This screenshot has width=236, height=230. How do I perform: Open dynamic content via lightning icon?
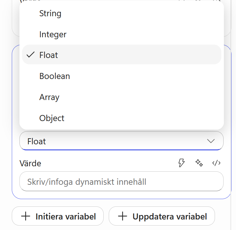181,163
